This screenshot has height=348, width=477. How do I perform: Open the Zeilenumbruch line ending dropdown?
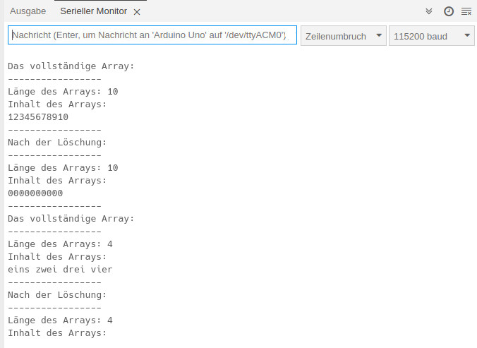[x=343, y=36]
